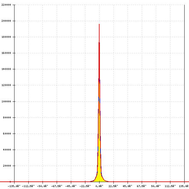Click the -90.0Â° x-axis label
Viewport: 189px width, 189px height.
[x=43, y=186]
